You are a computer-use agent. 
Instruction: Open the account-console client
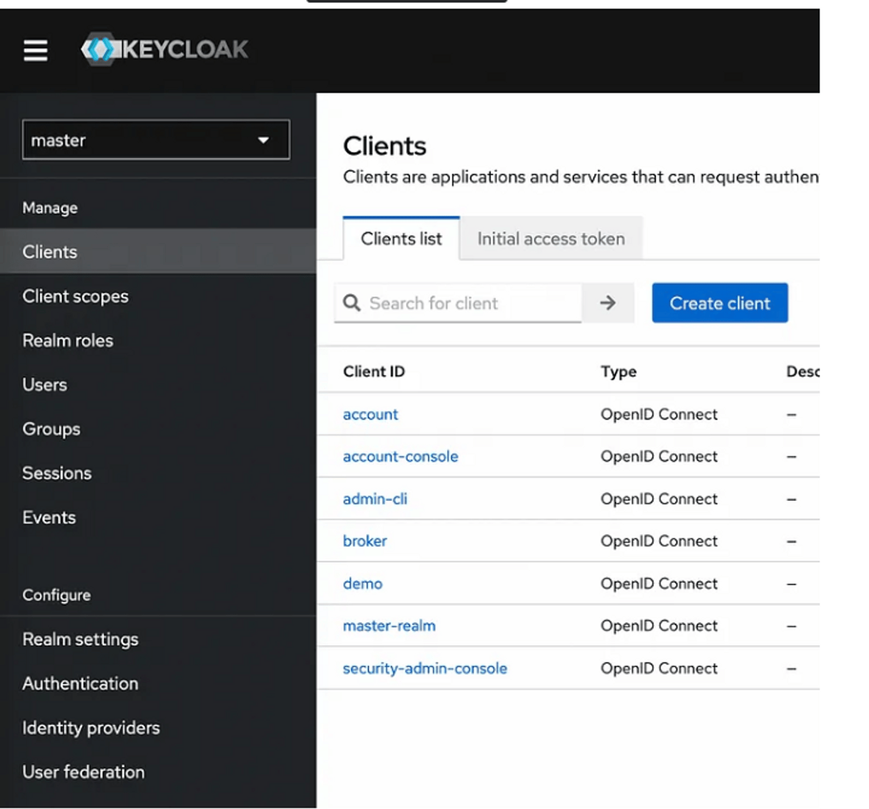pyautogui.click(x=401, y=456)
